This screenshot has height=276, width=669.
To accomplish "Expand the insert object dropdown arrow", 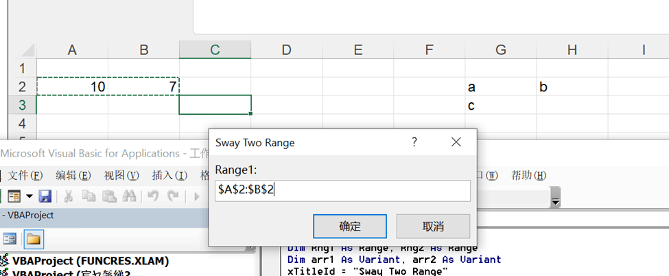I will [x=29, y=196].
